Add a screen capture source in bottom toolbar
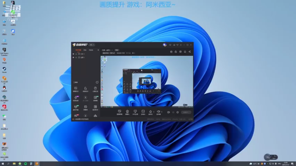 tap(120, 113)
